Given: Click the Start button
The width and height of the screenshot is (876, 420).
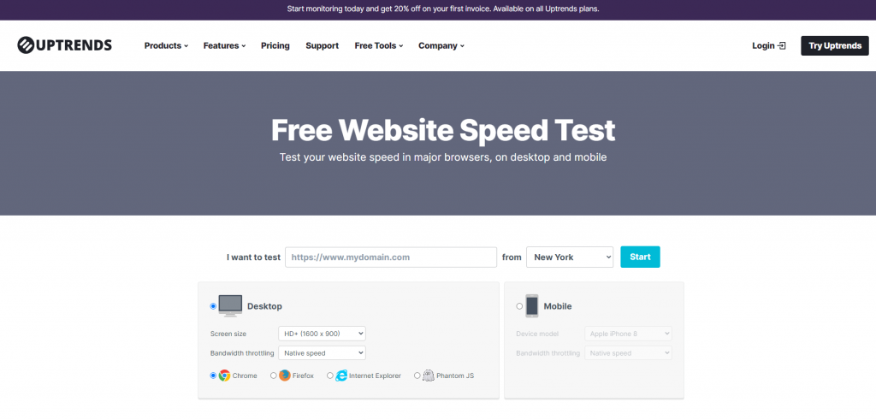Looking at the screenshot, I should click(640, 257).
